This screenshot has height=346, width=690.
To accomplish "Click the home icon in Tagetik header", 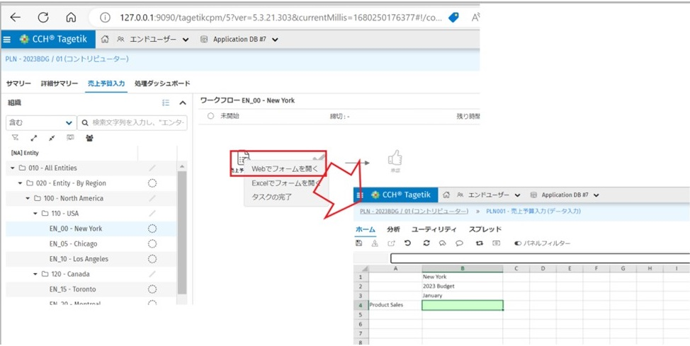I will point(105,40).
